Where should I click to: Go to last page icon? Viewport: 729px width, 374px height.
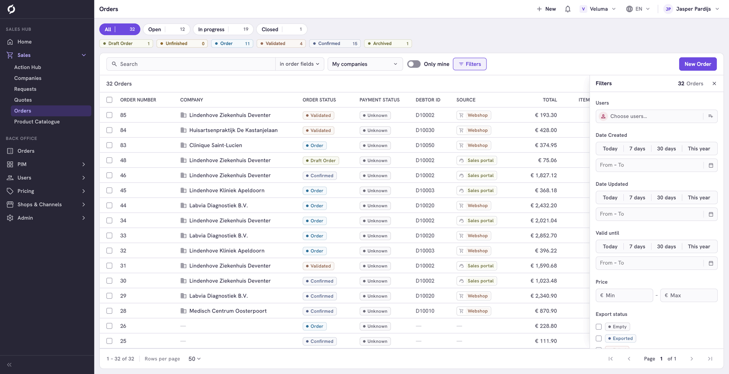710,359
